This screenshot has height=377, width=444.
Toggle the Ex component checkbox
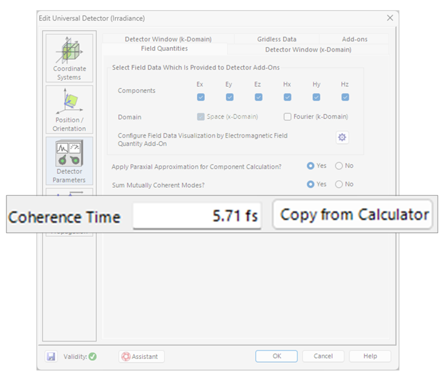pyautogui.click(x=201, y=97)
